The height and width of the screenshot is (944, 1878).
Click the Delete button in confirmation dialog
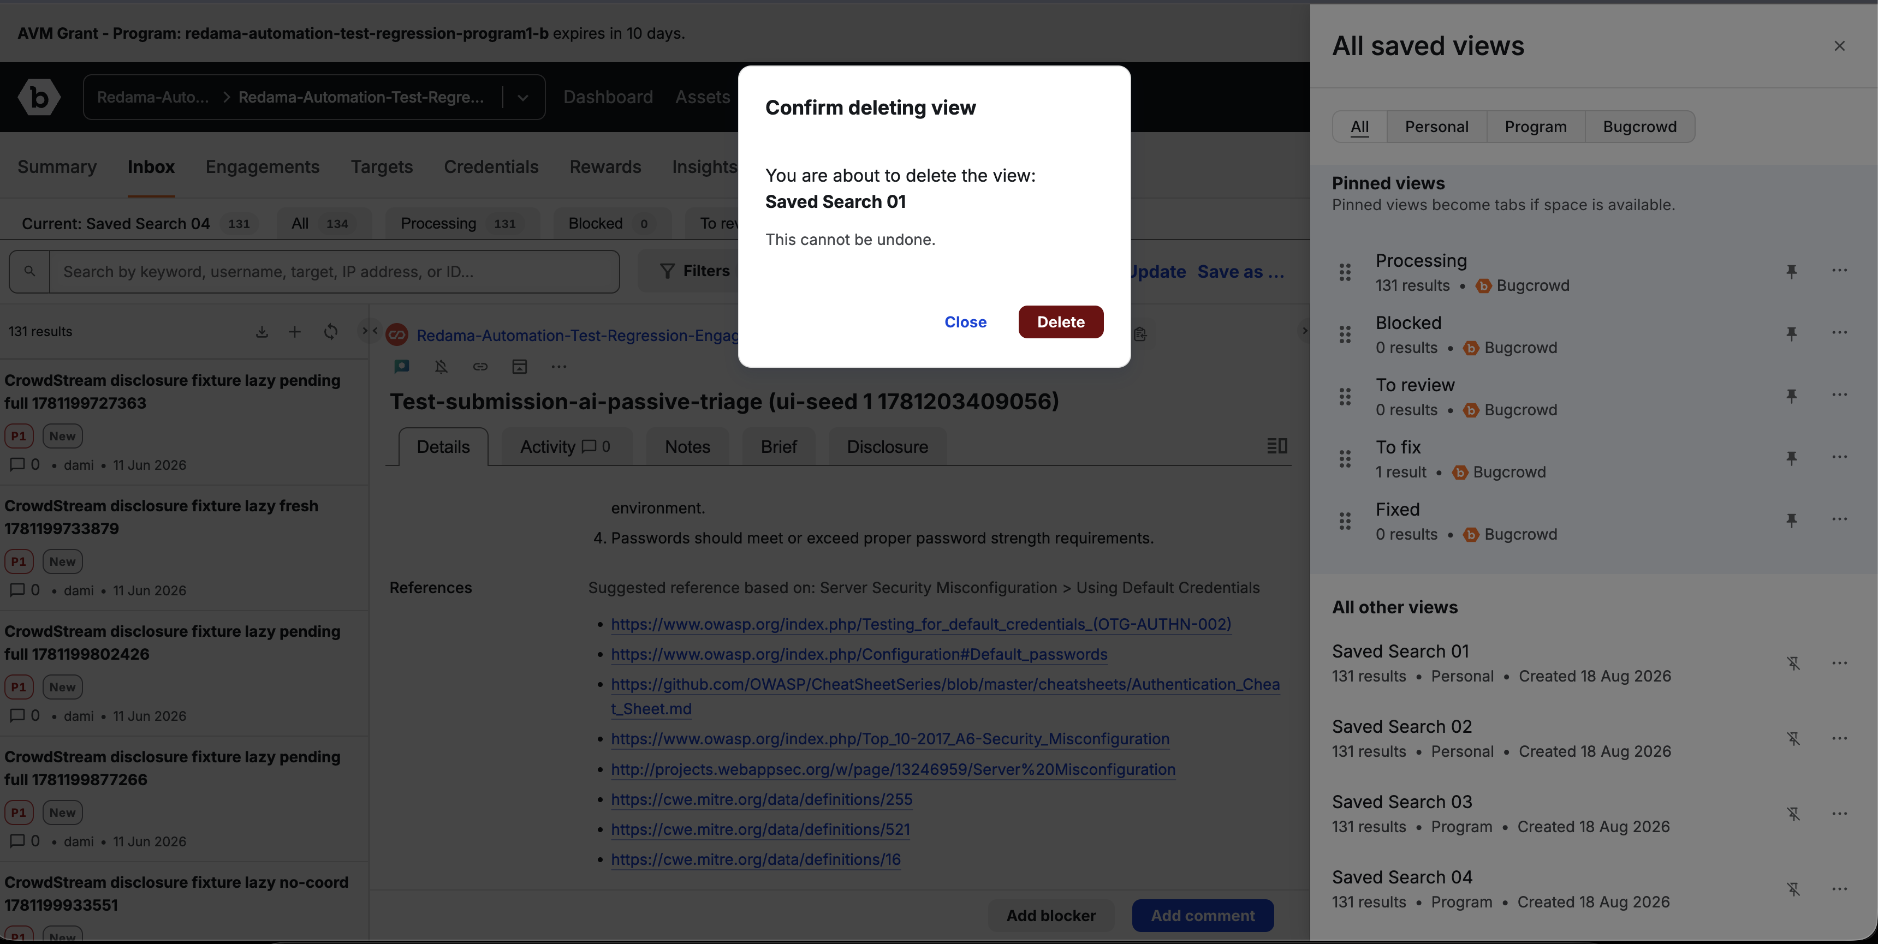1061,321
